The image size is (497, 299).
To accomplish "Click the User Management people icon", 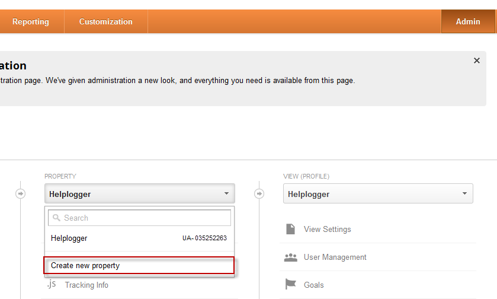I will (291, 257).
